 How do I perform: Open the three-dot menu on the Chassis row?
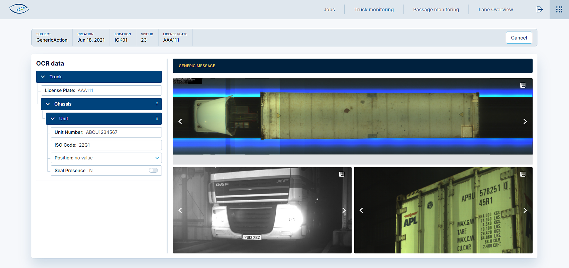tap(157, 104)
